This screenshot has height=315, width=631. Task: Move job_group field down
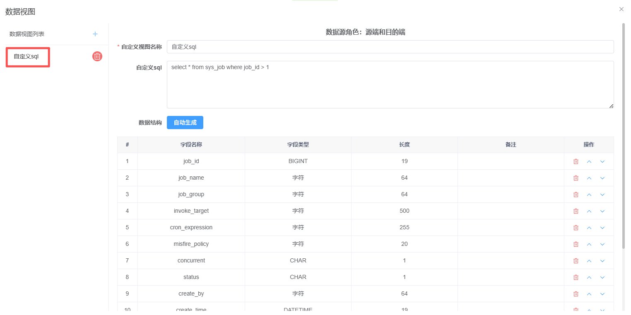click(602, 195)
